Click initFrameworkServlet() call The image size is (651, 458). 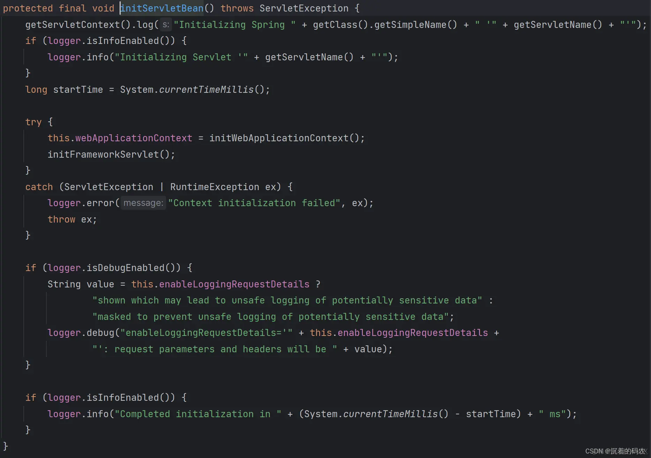pyautogui.click(x=108, y=155)
